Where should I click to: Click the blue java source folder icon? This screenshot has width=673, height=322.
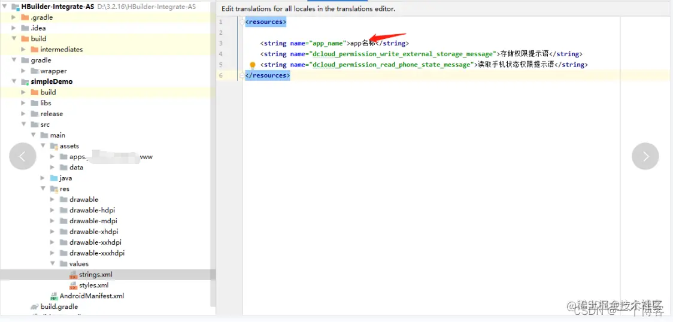pos(54,178)
